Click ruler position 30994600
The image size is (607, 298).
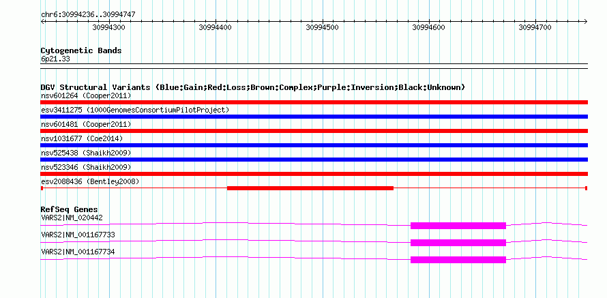coord(428,27)
